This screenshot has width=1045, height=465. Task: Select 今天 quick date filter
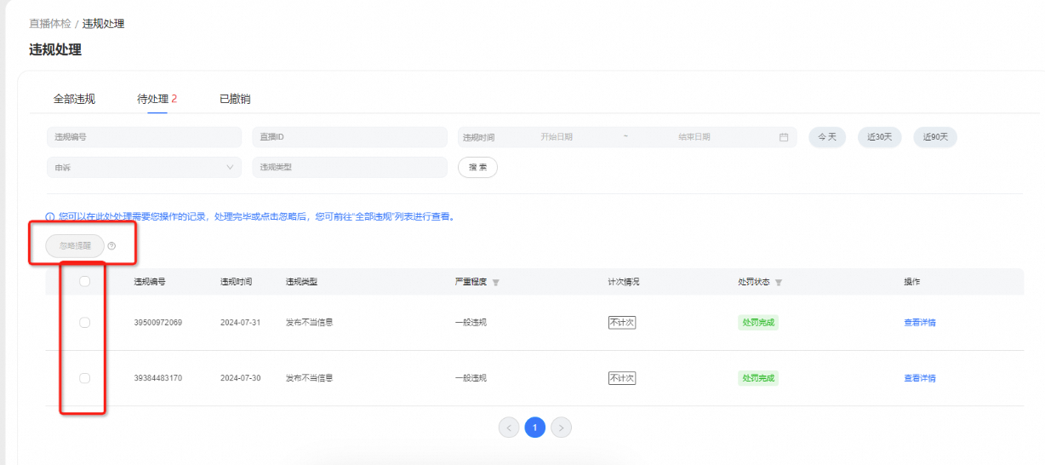coord(827,137)
